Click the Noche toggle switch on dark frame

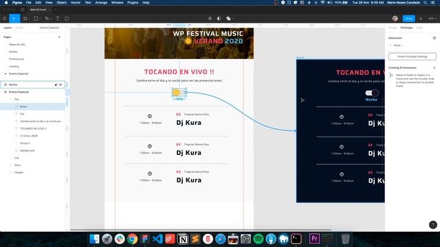(x=372, y=93)
